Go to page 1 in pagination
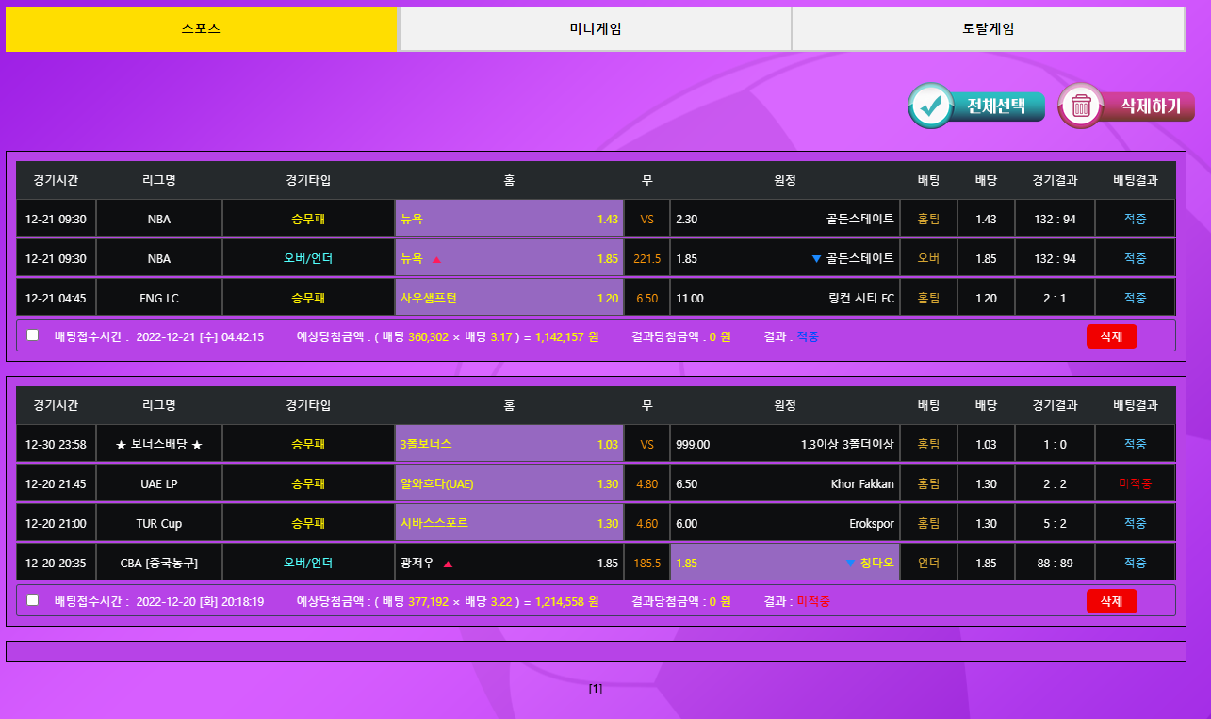The image size is (1211, 719). pyautogui.click(x=596, y=689)
